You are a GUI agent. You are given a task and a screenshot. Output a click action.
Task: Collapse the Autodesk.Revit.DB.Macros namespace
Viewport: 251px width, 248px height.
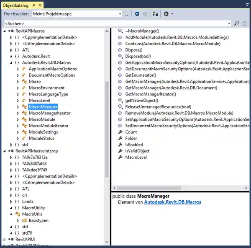(x=11, y=63)
